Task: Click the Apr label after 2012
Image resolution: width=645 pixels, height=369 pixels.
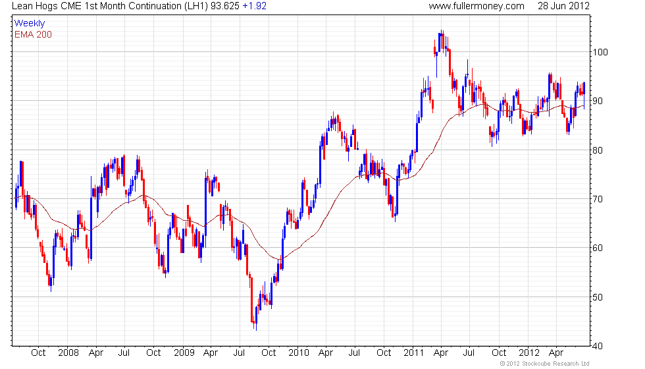Action: 556,353
